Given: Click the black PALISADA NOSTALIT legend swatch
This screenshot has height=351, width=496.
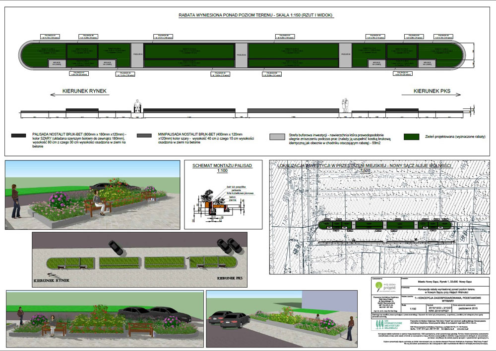Looking at the screenshot, I should click(x=18, y=135).
